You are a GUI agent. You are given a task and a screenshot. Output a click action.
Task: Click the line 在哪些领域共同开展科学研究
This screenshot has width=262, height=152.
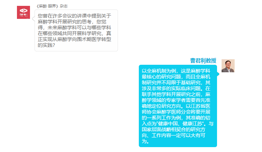tap(75, 34)
